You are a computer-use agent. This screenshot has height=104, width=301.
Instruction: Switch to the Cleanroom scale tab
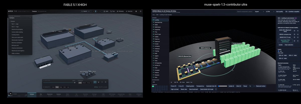pyautogui.click(x=50, y=94)
